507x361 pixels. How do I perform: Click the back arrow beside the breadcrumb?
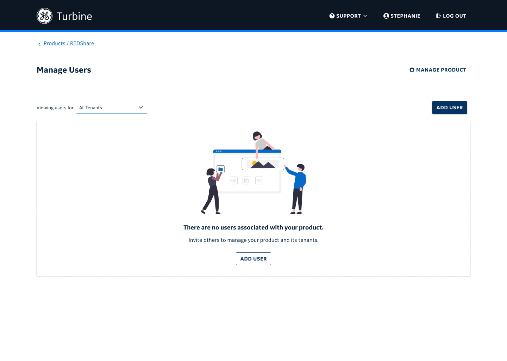[x=39, y=44]
